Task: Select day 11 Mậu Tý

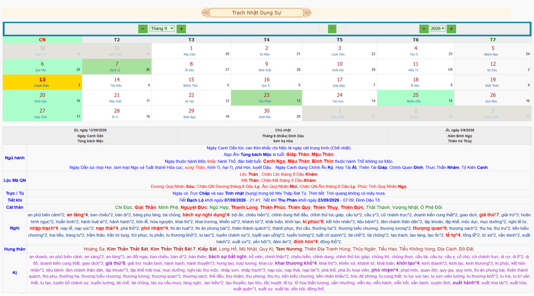Action: coord(416,67)
